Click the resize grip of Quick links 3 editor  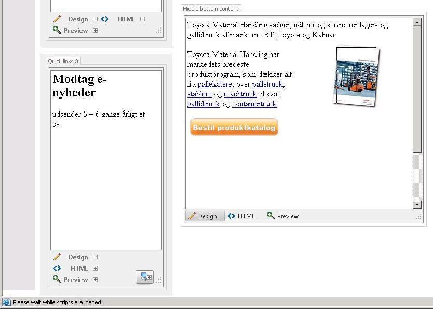(158, 280)
